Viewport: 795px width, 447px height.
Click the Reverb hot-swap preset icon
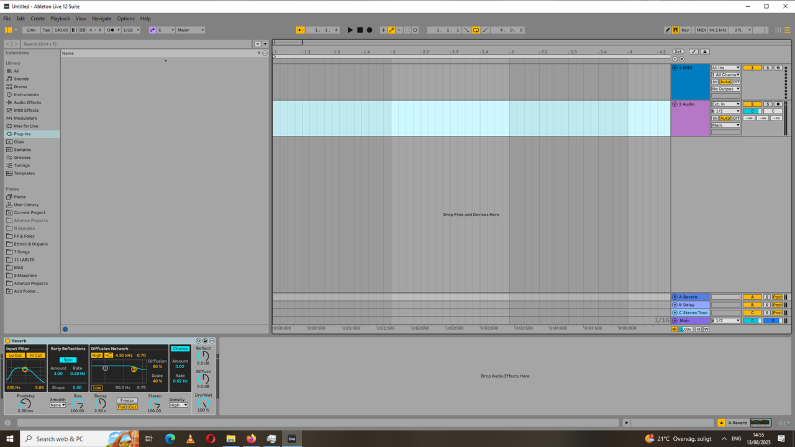(x=198, y=341)
